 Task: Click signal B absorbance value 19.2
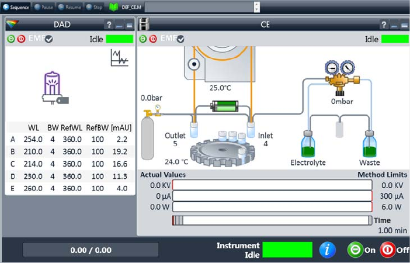[120, 151]
